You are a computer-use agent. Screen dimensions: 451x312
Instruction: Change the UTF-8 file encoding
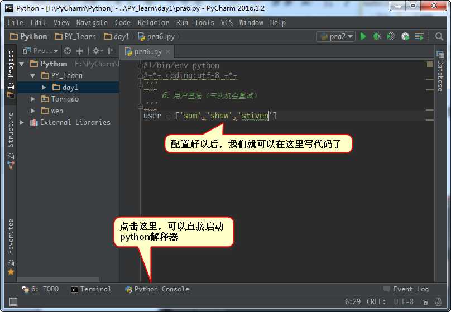404,301
